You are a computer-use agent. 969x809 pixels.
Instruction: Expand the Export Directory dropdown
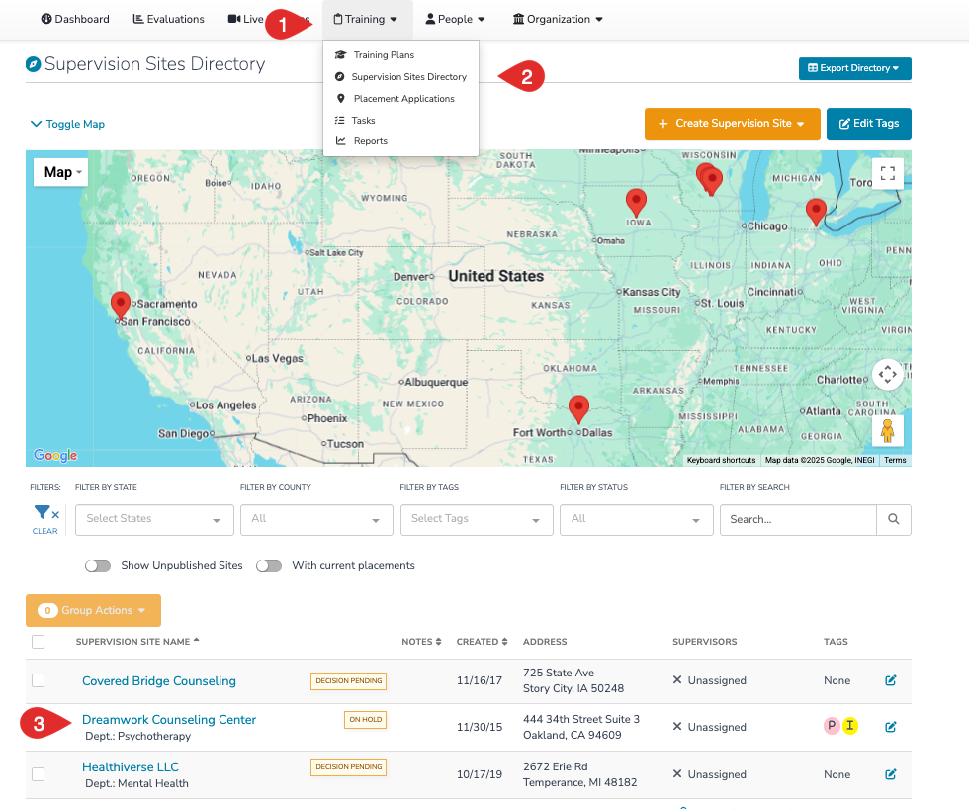click(x=854, y=68)
